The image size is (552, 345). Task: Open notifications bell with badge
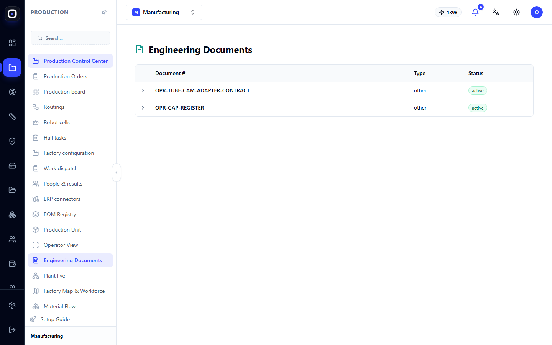coord(475,12)
